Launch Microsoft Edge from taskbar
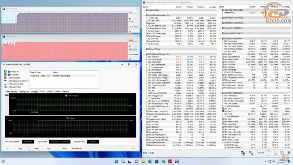293x165 pixels. pos(150,161)
